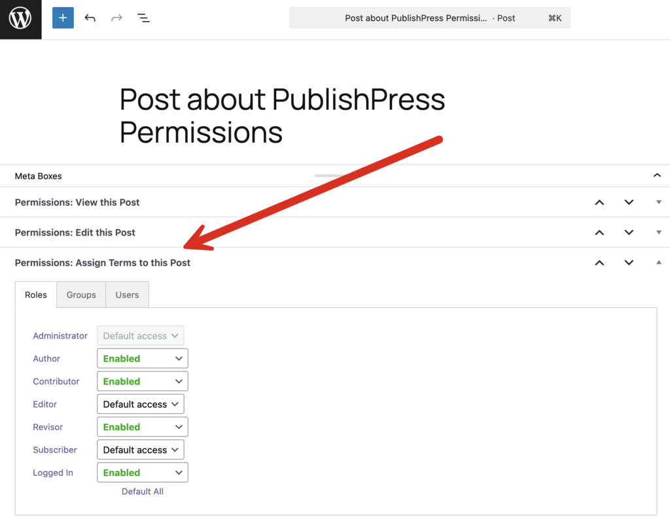Move 'Assign Terms to this Post' panel up
This screenshot has height=520, width=670.
tap(599, 263)
